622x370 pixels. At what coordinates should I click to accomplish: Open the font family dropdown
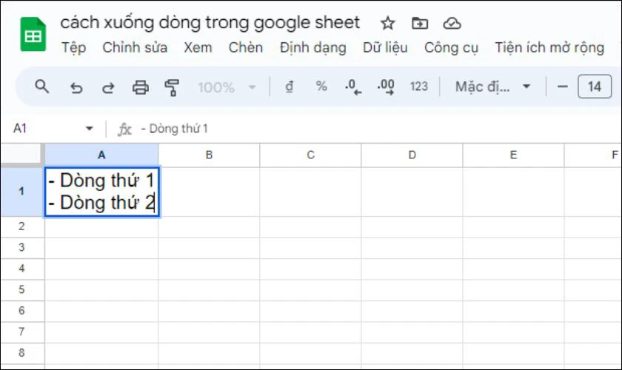point(493,87)
